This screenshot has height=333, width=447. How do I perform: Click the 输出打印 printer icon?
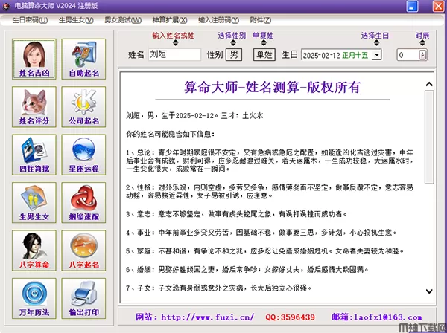(83, 298)
